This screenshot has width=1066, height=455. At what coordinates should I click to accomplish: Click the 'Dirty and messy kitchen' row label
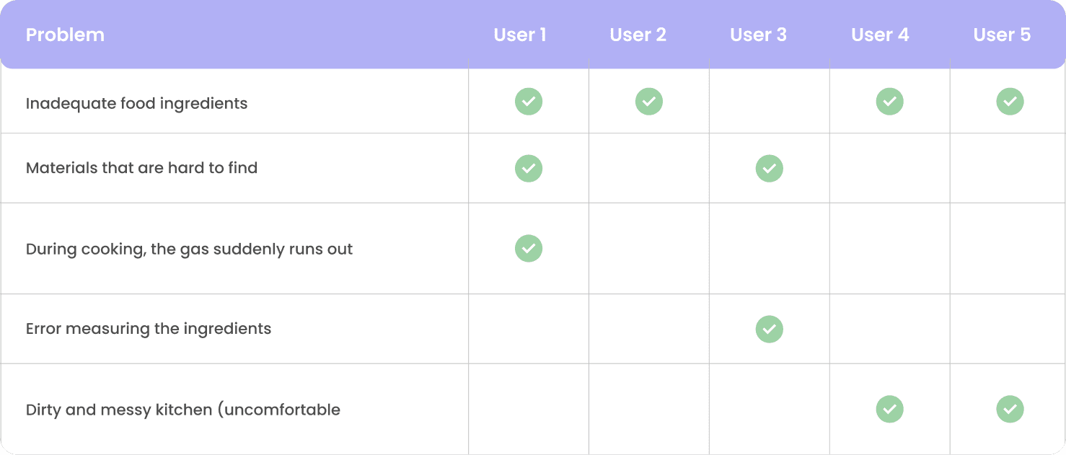(183, 410)
